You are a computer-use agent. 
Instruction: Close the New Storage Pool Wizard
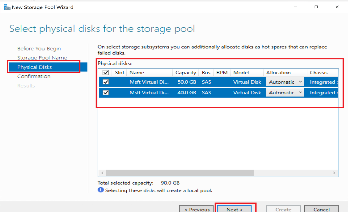tap(337, 7)
